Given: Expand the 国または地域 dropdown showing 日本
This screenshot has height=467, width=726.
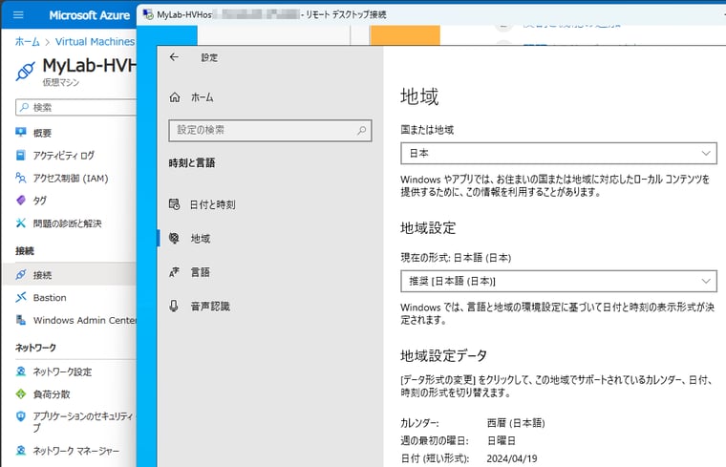Looking at the screenshot, I should [x=558, y=153].
